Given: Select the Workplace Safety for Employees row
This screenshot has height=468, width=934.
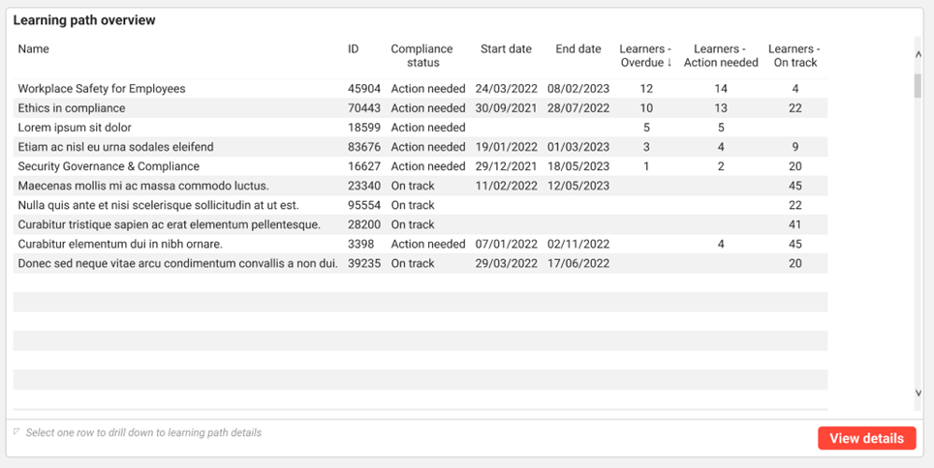Looking at the screenshot, I should pos(102,89).
